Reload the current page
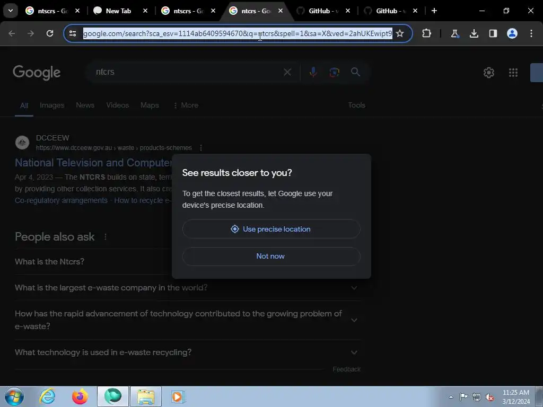 pyautogui.click(x=50, y=33)
